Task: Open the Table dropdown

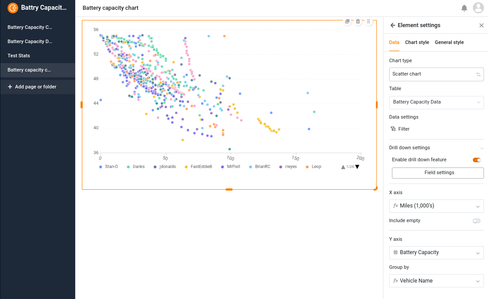Action: (x=436, y=102)
